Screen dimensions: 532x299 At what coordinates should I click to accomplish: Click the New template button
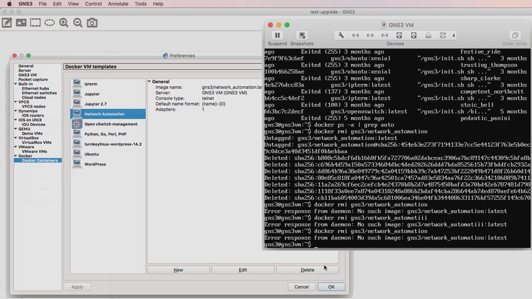click(178, 270)
